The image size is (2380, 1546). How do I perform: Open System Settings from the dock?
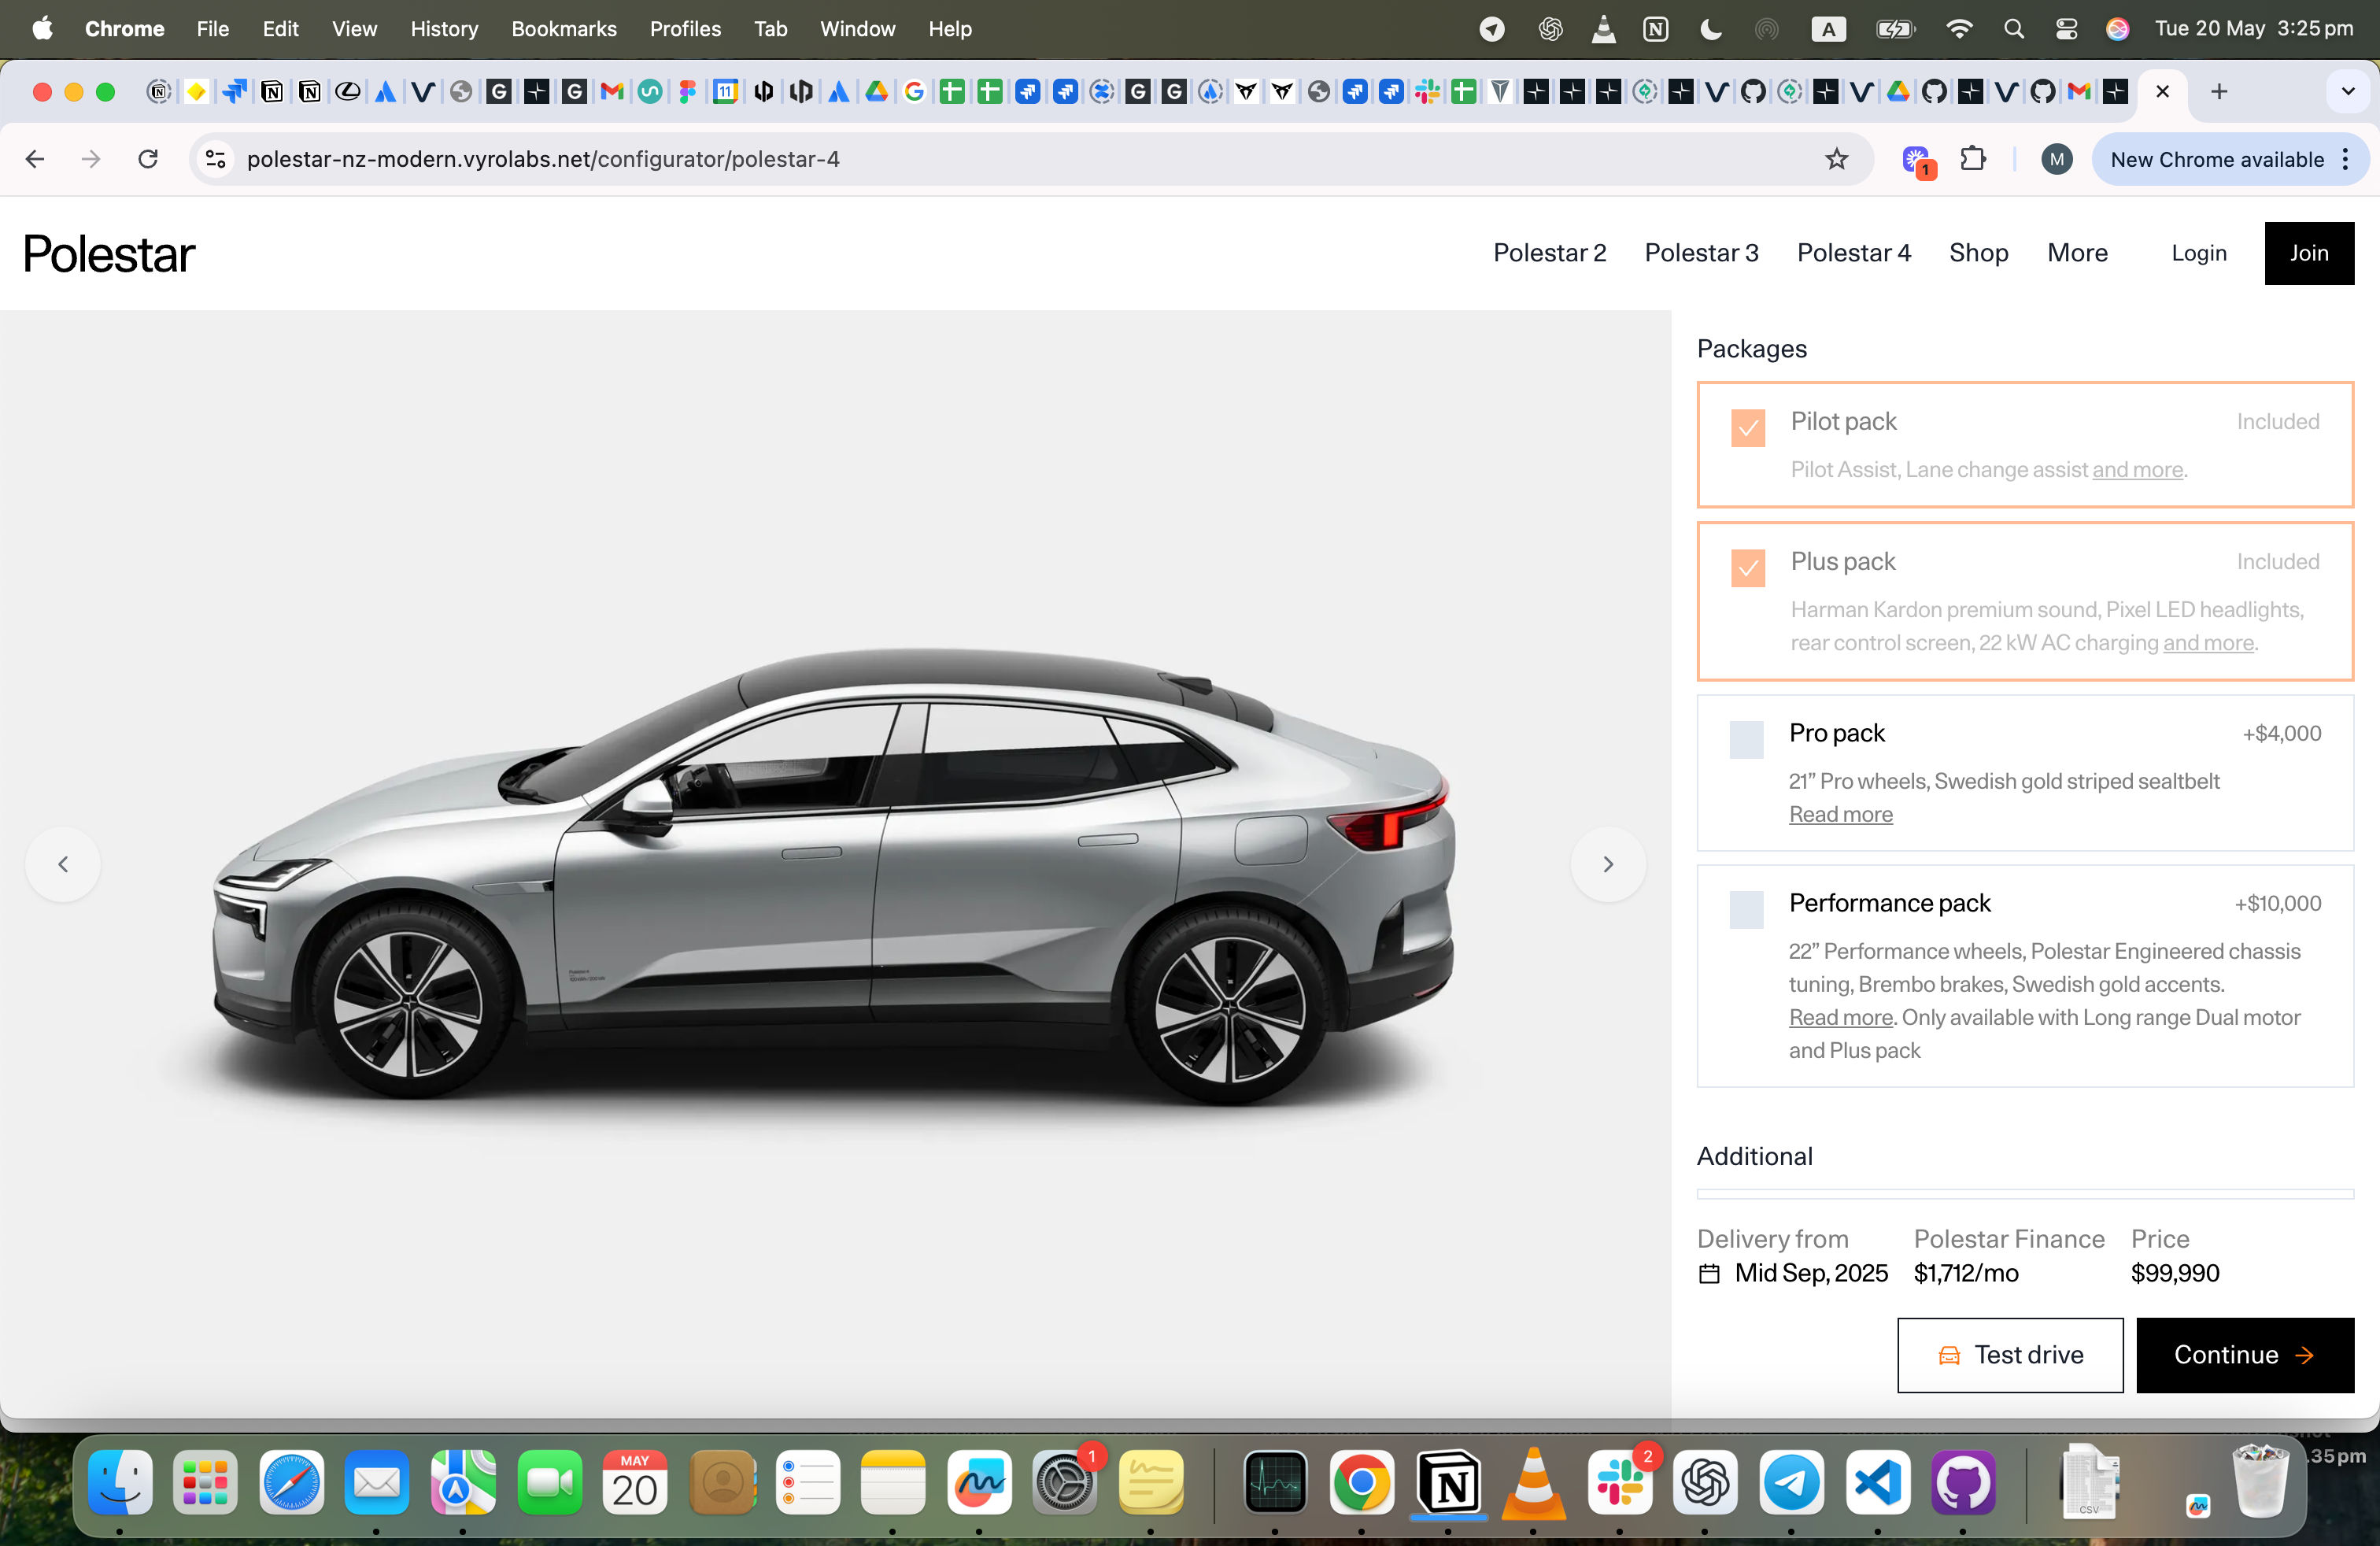pyautogui.click(x=1065, y=1482)
